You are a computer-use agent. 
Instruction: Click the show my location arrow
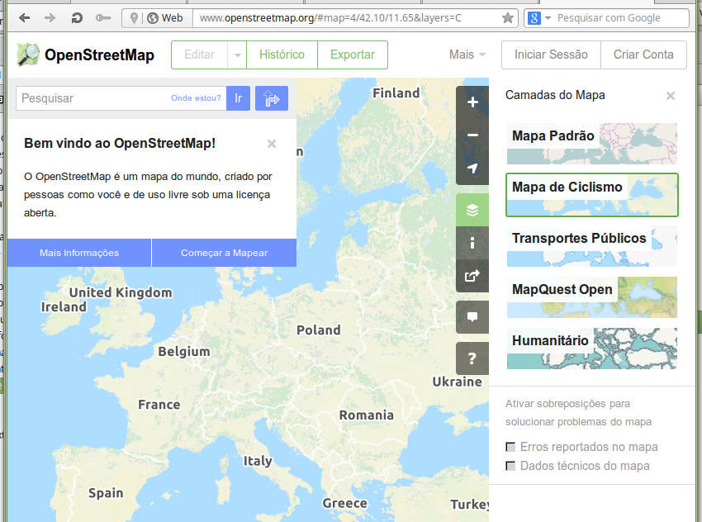point(472,169)
